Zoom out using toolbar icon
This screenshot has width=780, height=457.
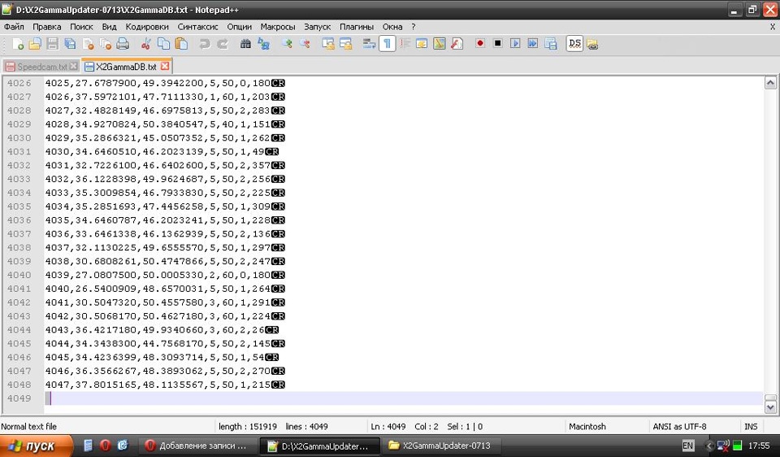pos(305,44)
